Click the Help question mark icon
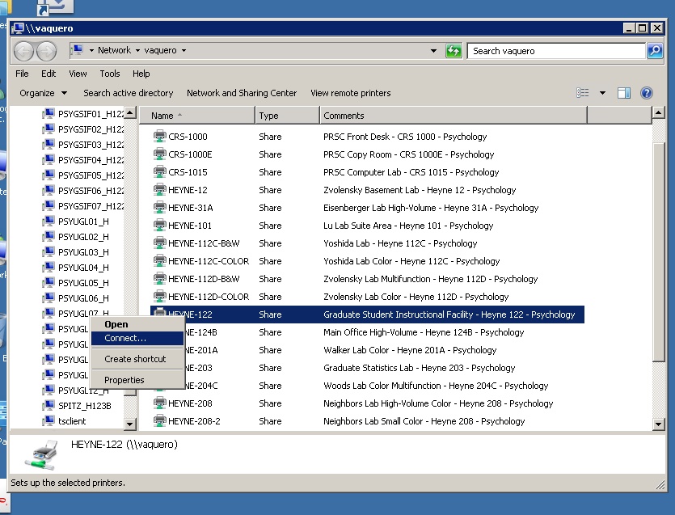This screenshot has width=675, height=515. click(646, 93)
